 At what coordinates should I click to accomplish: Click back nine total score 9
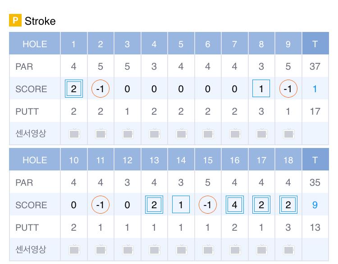click(x=315, y=205)
